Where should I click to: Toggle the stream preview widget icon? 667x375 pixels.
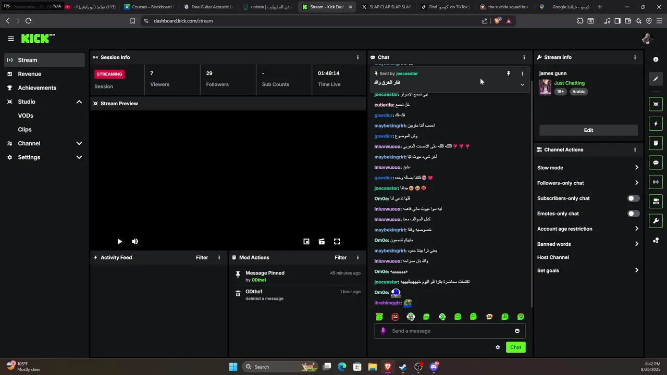coord(656,104)
